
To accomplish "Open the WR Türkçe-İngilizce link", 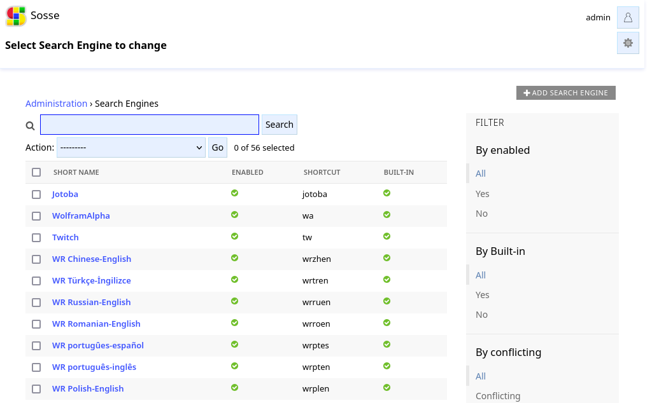I will (92, 280).
